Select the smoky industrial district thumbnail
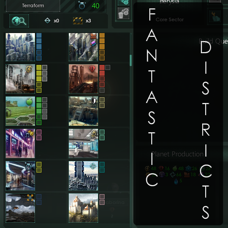228x228 pixels. pyautogui.click(x=83, y=47)
